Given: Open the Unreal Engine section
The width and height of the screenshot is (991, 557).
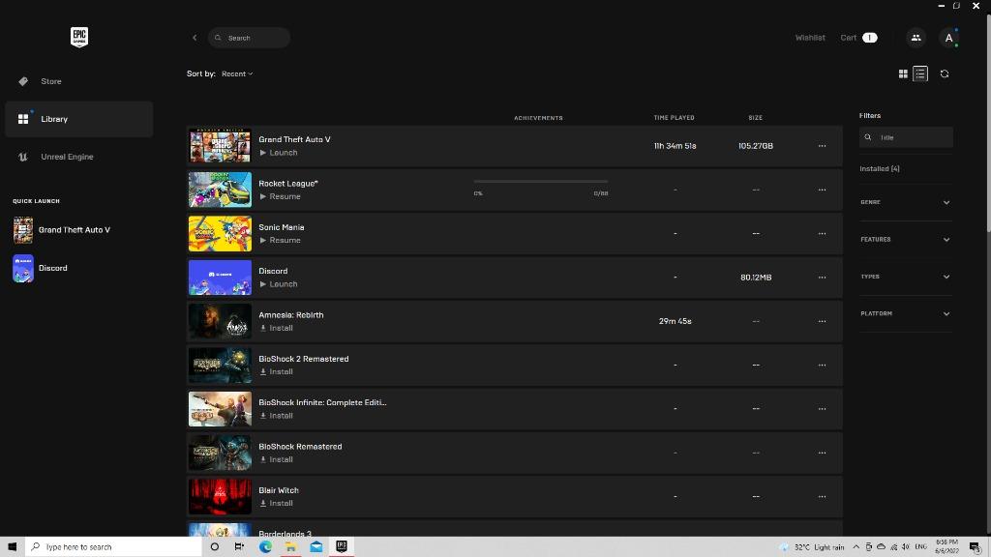Looking at the screenshot, I should [79, 157].
